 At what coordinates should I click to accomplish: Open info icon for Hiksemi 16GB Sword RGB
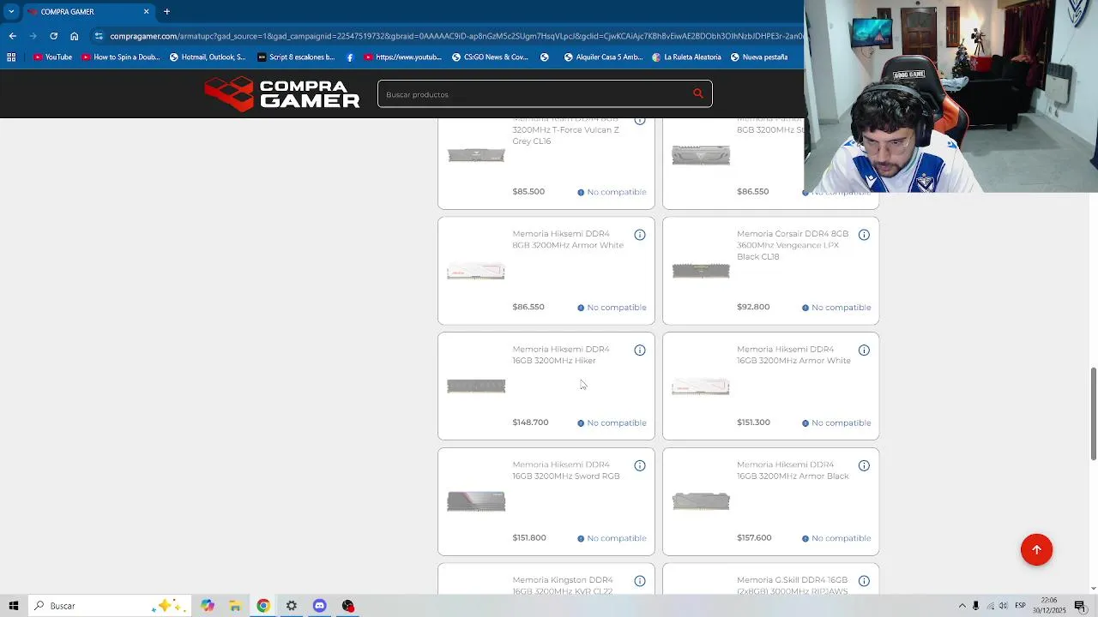pyautogui.click(x=640, y=466)
